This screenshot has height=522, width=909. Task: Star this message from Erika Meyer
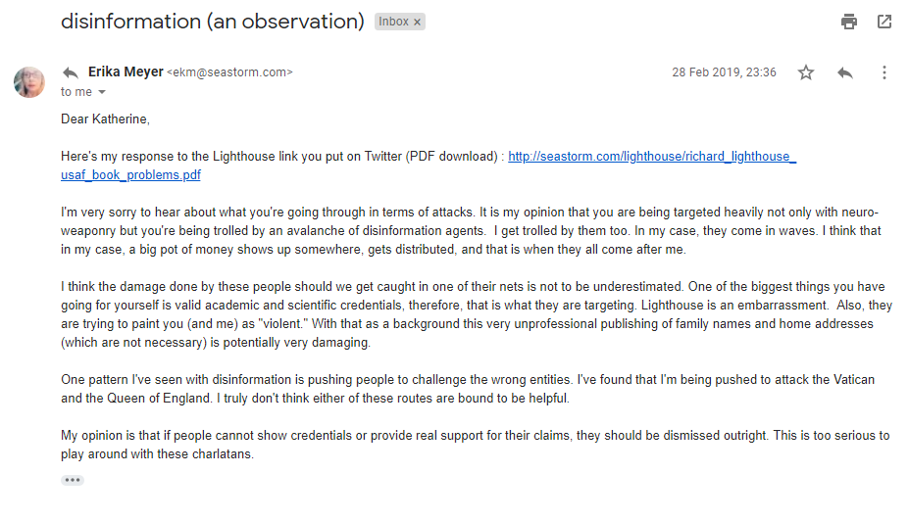pos(806,72)
